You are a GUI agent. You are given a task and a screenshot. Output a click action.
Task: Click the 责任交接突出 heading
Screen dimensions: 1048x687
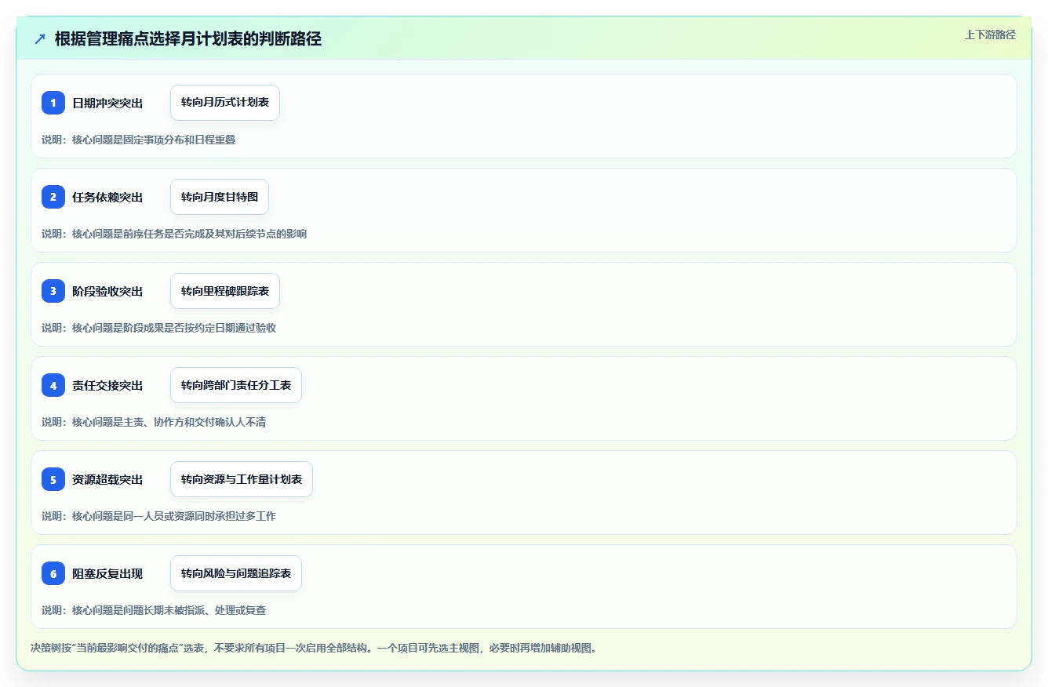pyautogui.click(x=107, y=385)
